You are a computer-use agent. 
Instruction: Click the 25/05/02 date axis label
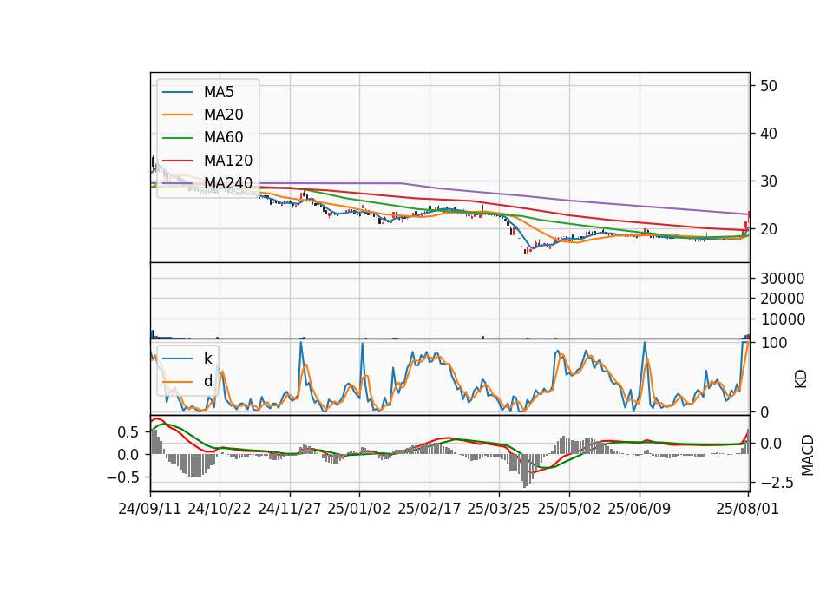(x=569, y=509)
